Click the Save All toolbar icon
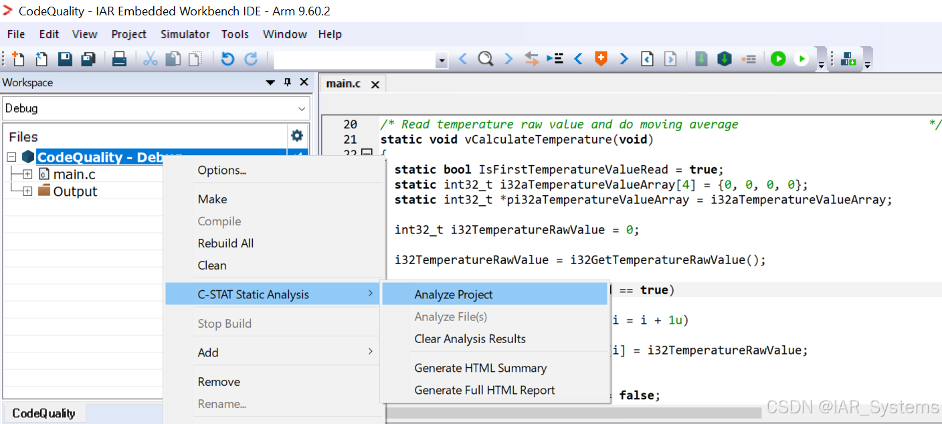The height and width of the screenshot is (424, 942). point(88,60)
